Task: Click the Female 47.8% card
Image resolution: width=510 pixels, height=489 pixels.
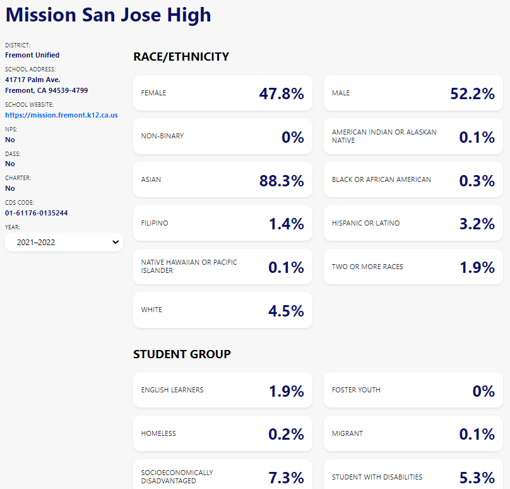Action: (x=222, y=94)
